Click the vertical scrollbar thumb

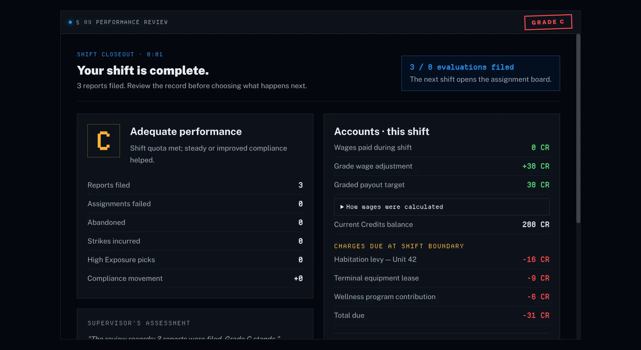(x=578, y=128)
